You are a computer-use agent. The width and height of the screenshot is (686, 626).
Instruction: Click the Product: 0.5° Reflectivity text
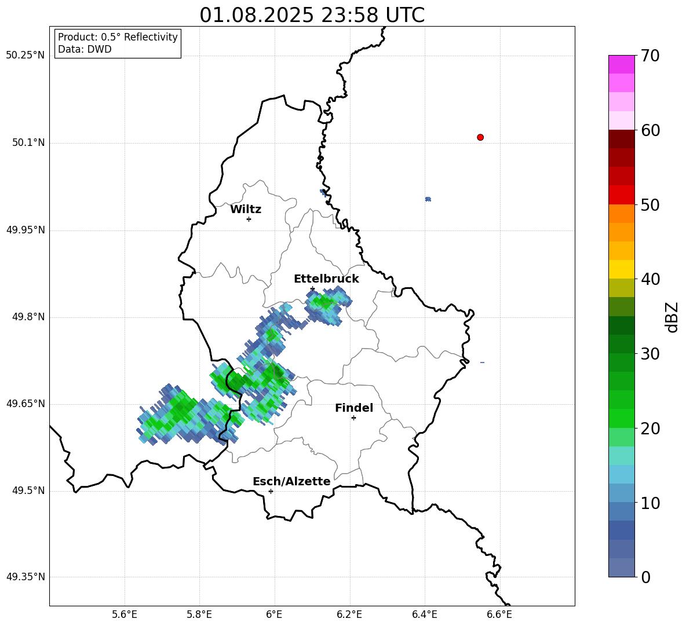(118, 37)
